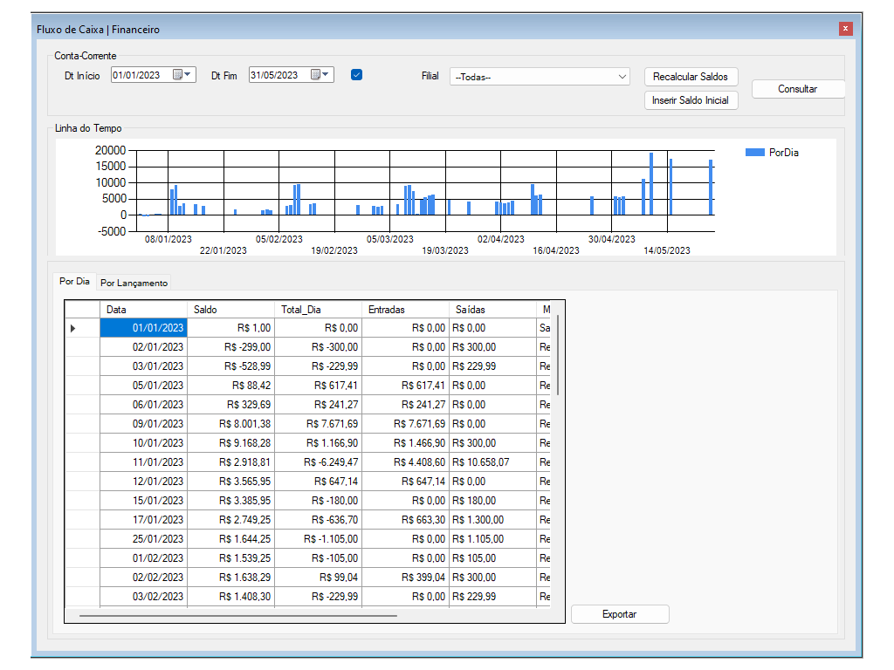The height and width of the screenshot is (670, 894).
Task: Expand the Filial dropdown list
Action: coord(622,77)
